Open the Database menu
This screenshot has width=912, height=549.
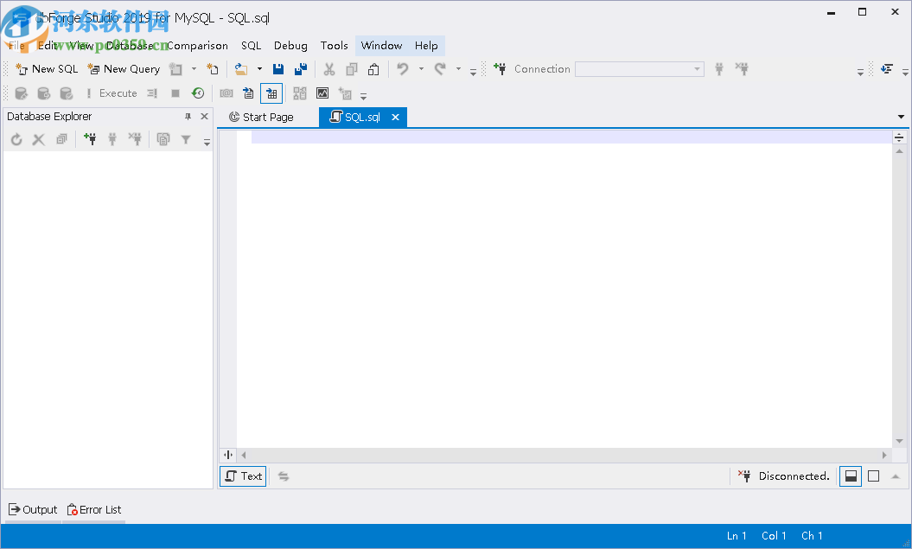131,45
